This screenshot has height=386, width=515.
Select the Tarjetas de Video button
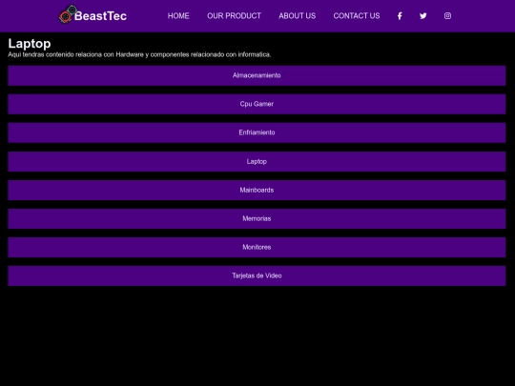click(257, 275)
